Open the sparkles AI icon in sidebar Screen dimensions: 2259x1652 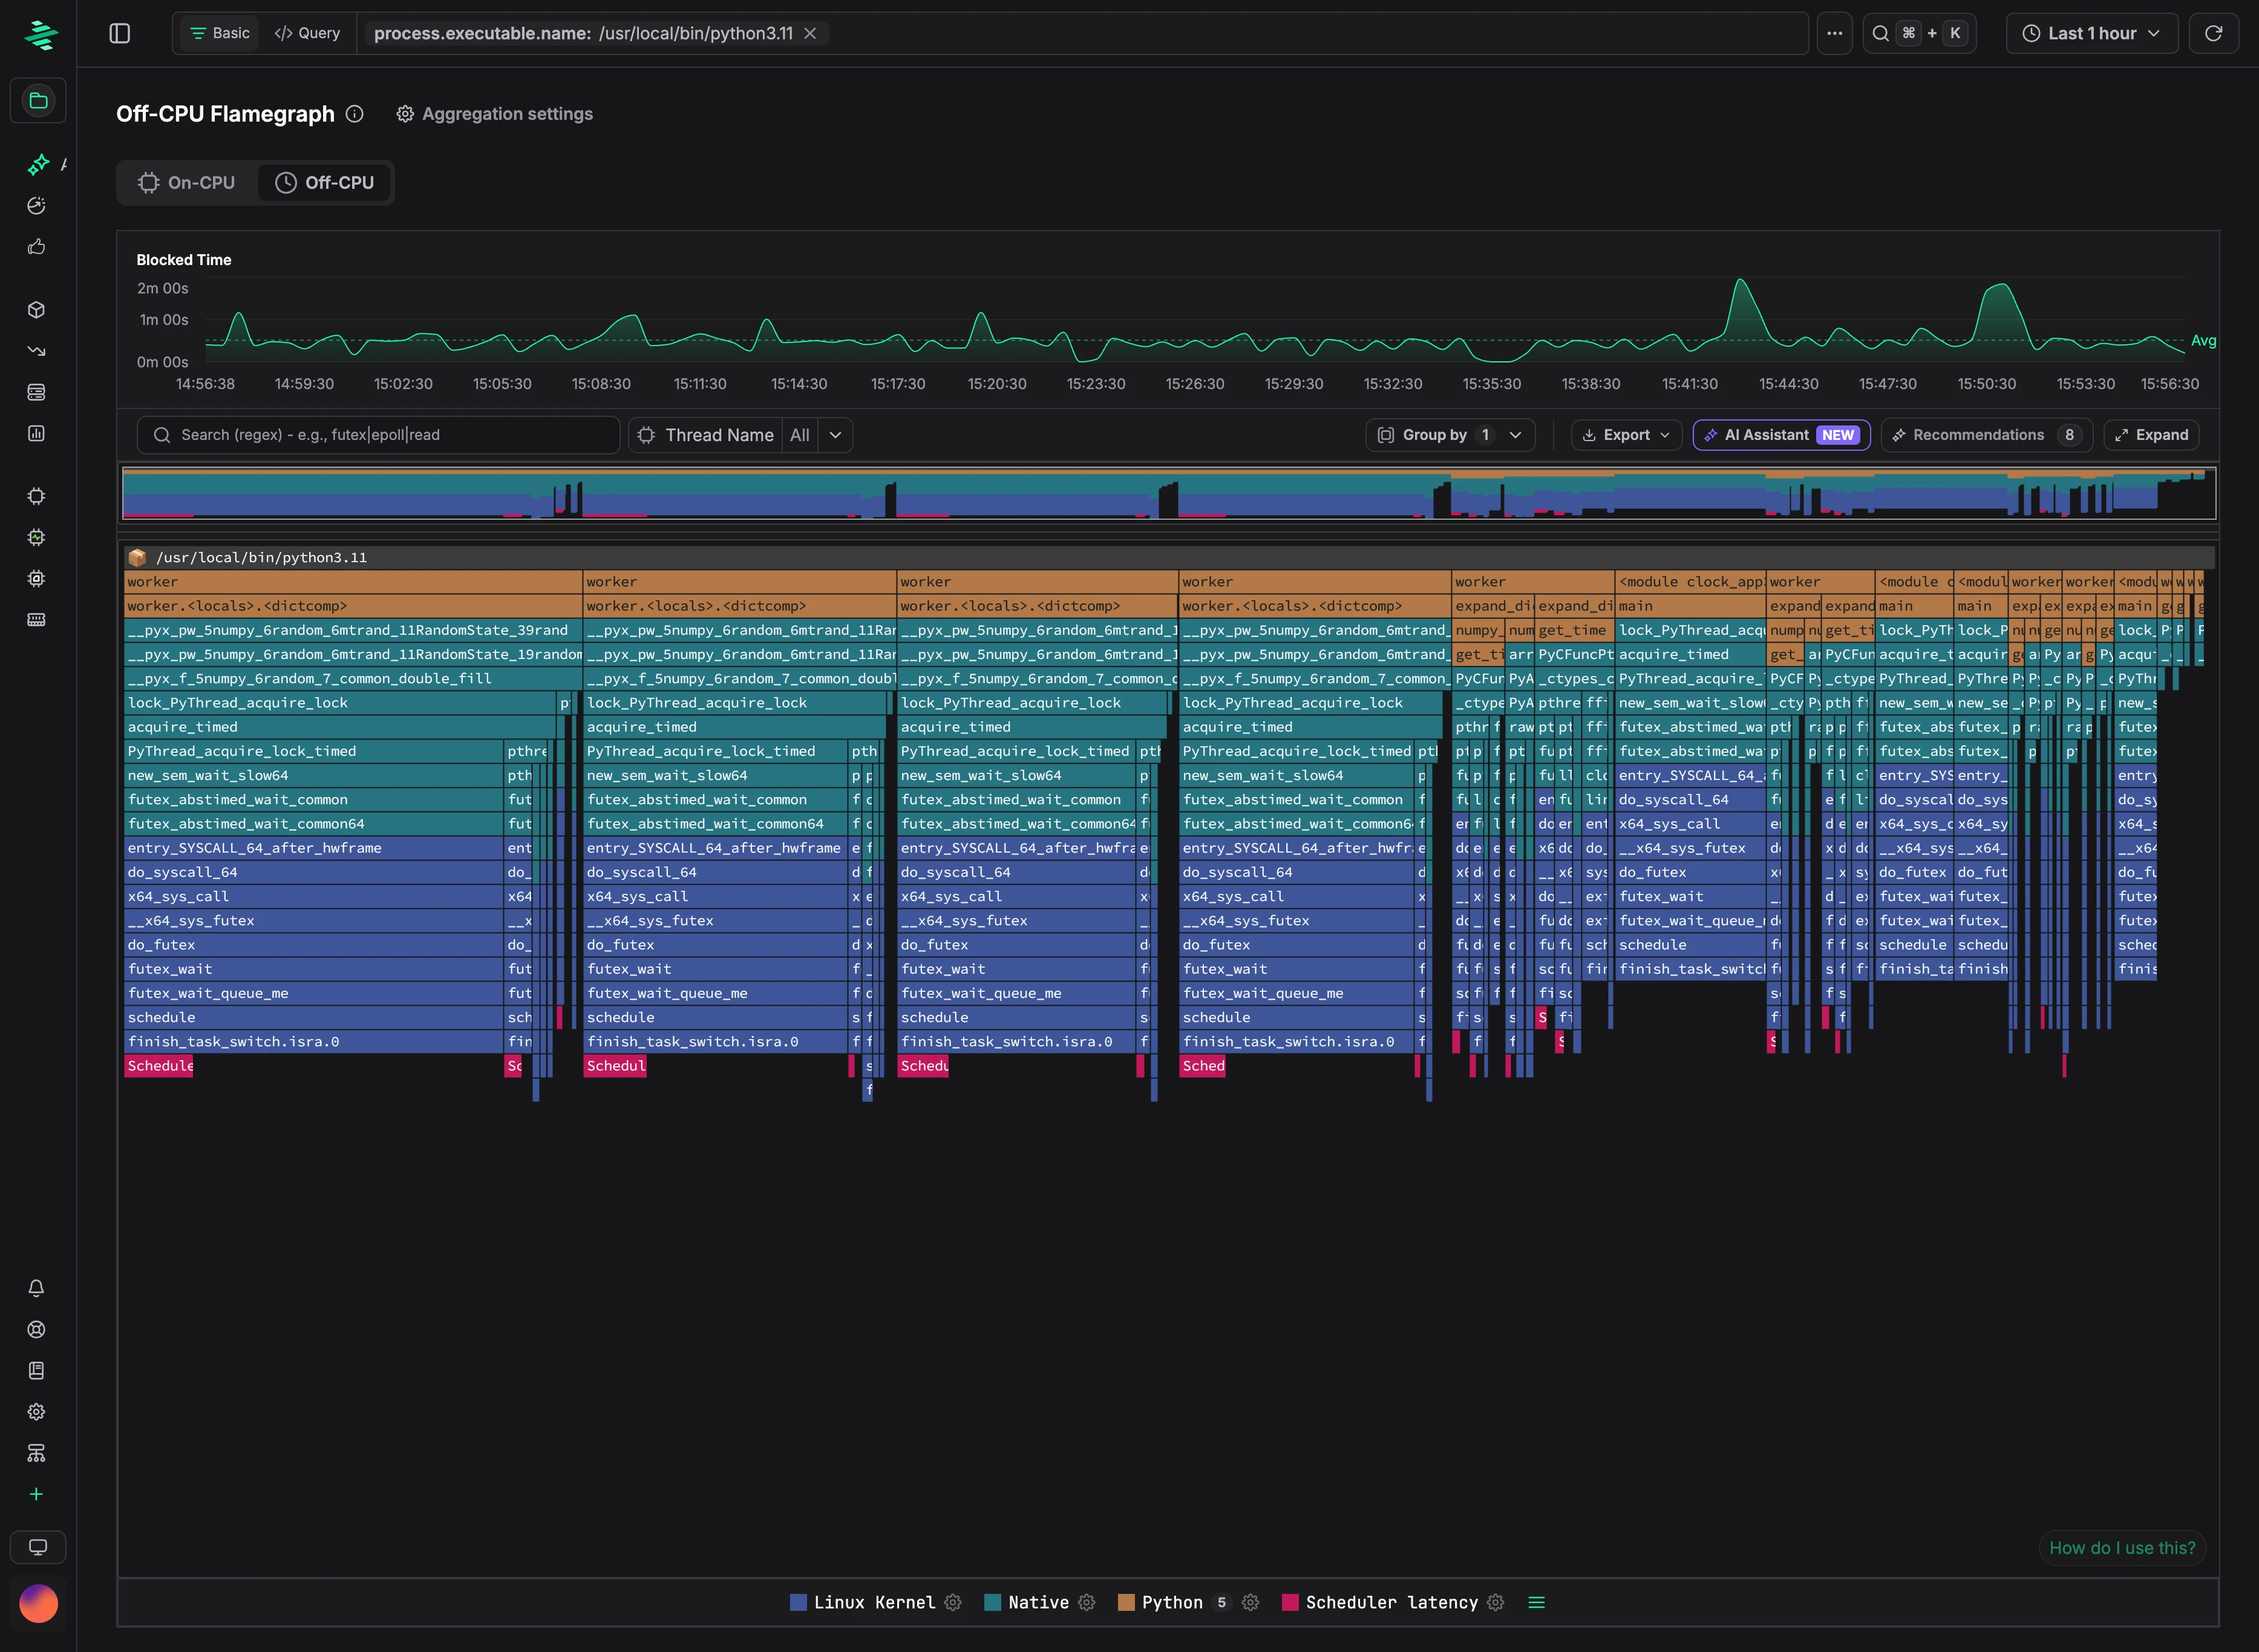coord(38,164)
